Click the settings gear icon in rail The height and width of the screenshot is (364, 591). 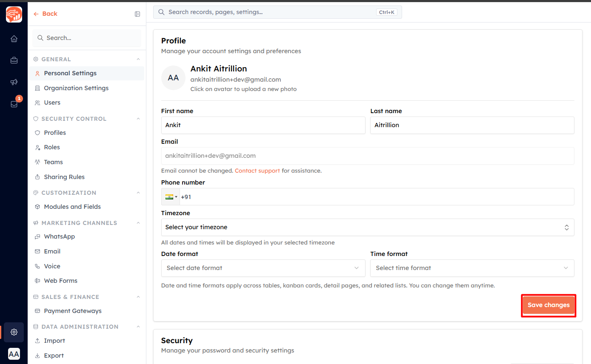(14, 332)
